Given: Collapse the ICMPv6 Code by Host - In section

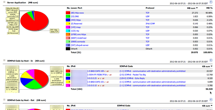Looking at the screenshot, I should click(x=4, y=60).
